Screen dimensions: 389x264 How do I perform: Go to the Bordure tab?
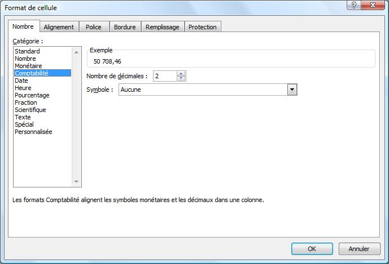point(125,27)
